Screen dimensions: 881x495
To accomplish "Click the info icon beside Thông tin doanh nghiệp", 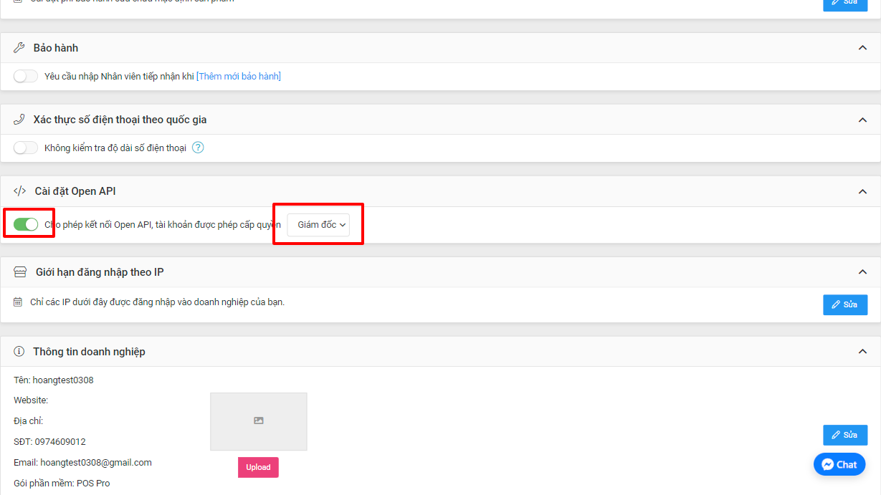I will [x=19, y=352].
